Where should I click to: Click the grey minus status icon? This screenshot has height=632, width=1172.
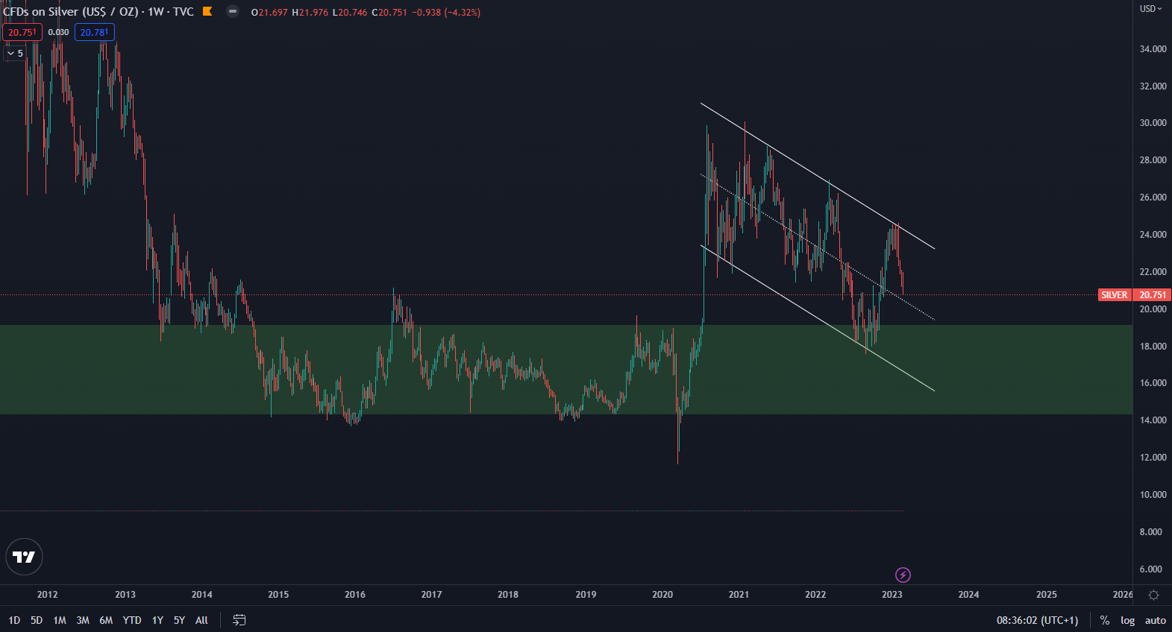click(x=233, y=11)
